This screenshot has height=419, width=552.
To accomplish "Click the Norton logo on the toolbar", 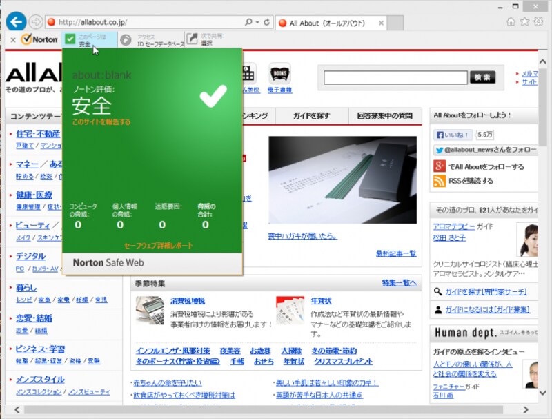I will (40, 38).
